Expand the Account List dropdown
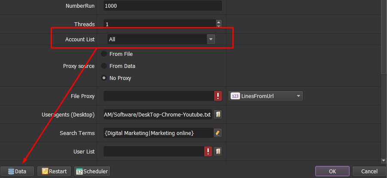This screenshot has width=387, height=178. (211, 39)
